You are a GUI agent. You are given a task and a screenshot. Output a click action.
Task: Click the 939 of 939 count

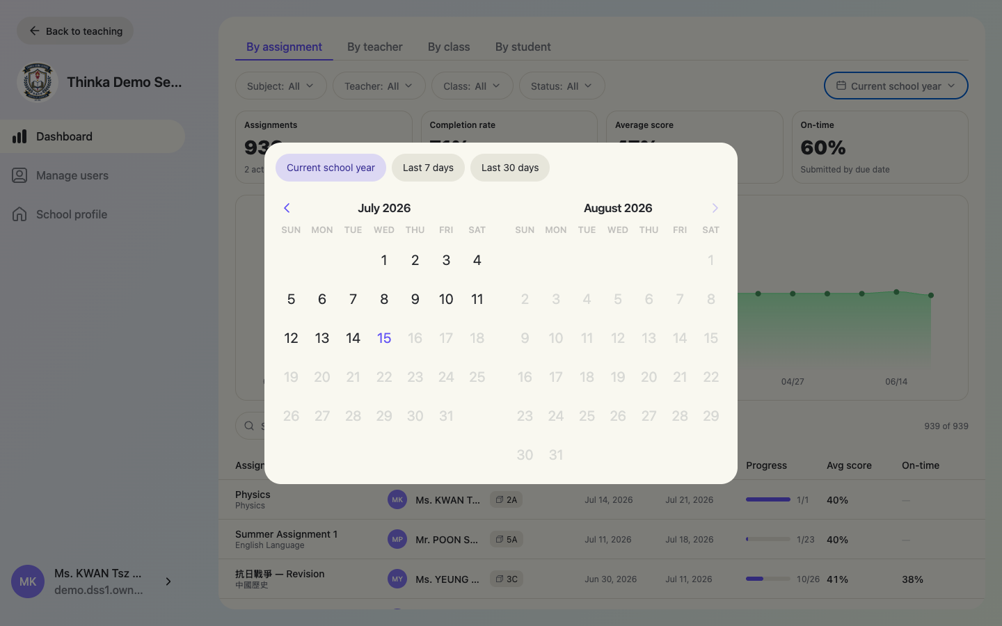(946, 426)
